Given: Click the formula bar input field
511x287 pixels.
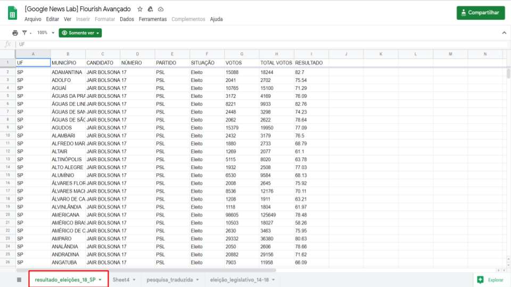Looking at the screenshot, I should [x=256, y=45].
